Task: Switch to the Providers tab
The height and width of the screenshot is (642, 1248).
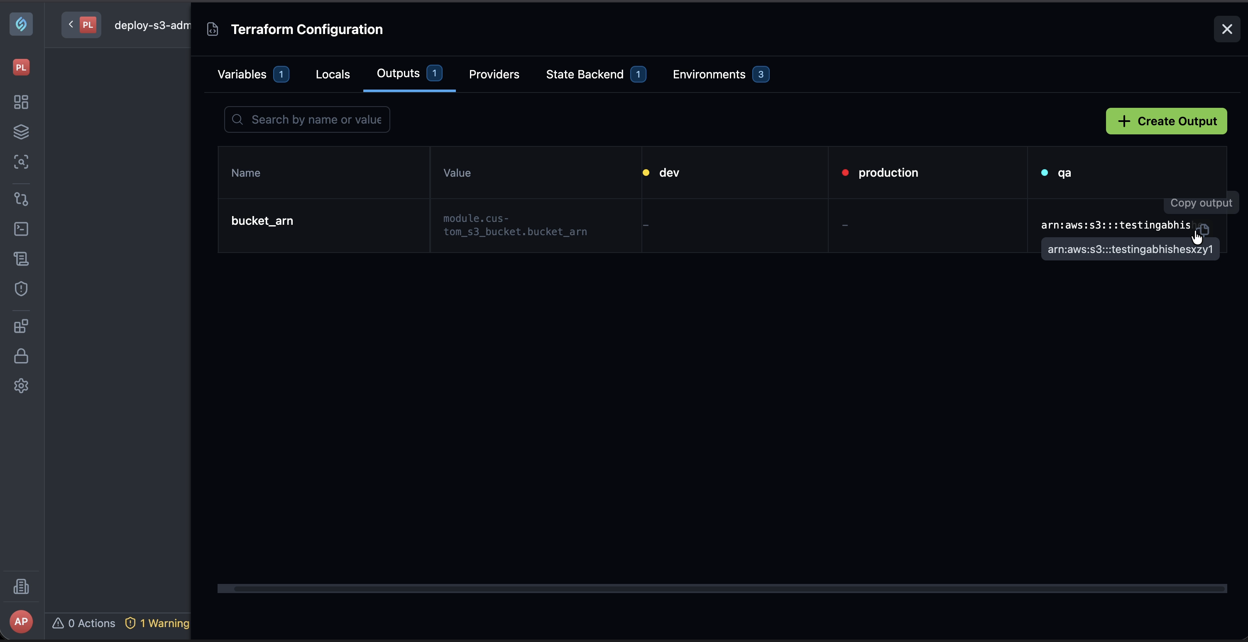Action: coord(494,75)
